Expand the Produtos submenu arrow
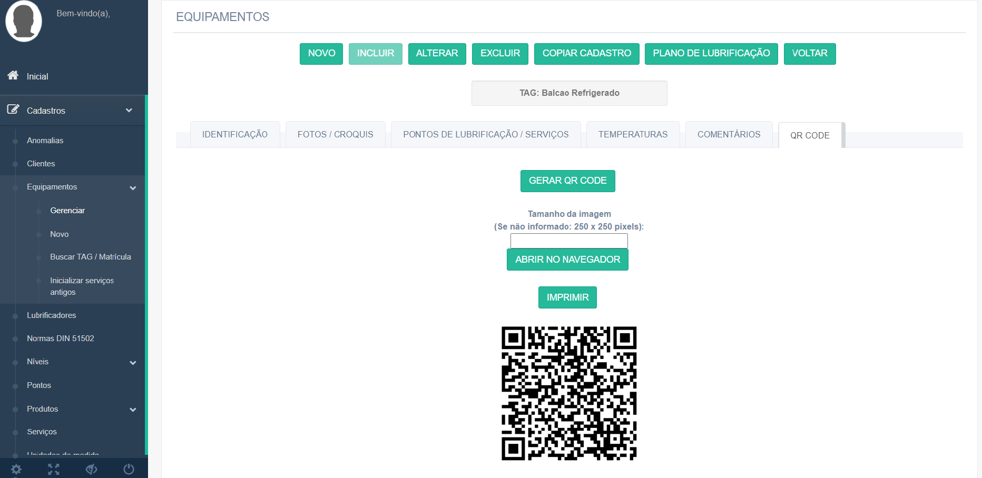Screen dimensions: 982x478 point(133,410)
